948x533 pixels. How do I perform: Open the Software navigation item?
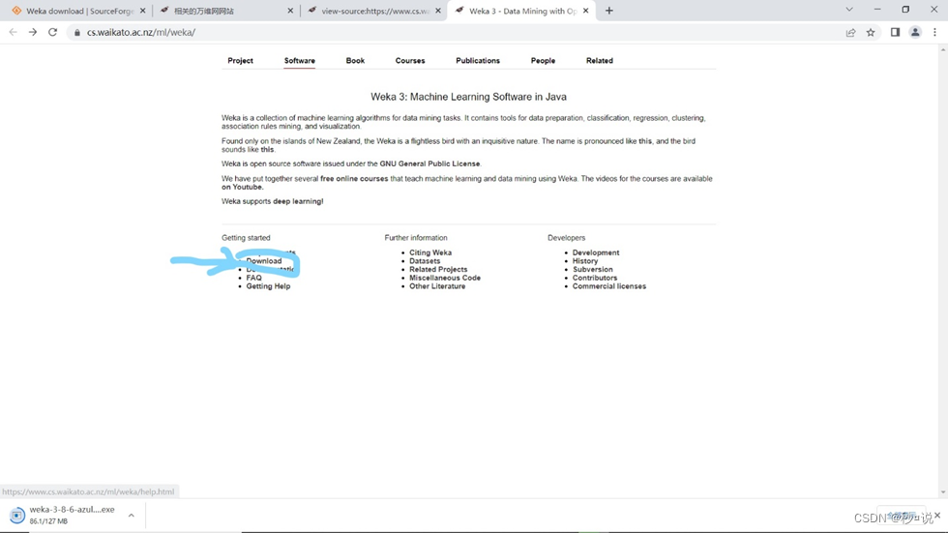299,60
